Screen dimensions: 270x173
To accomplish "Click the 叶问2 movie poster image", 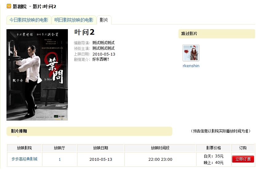I will [x=37, y=75].
